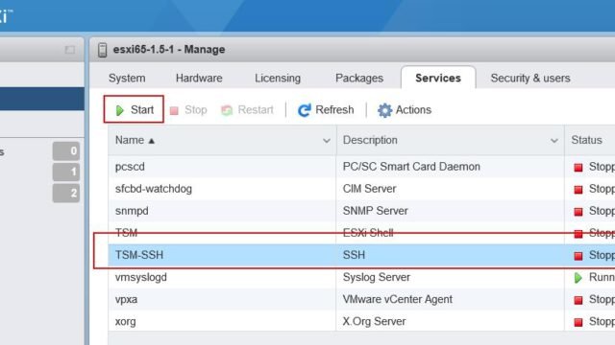Click the CIM Server description cell
615x345 pixels.
click(369, 189)
